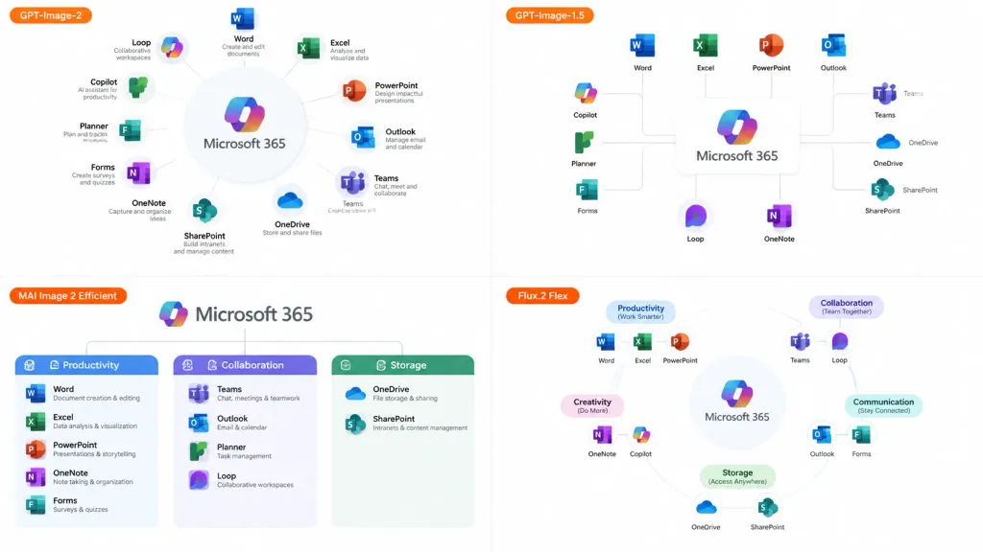Select the Excel icon in the GPT-Image-2 diagram
This screenshot has height=552, width=983.
308,48
